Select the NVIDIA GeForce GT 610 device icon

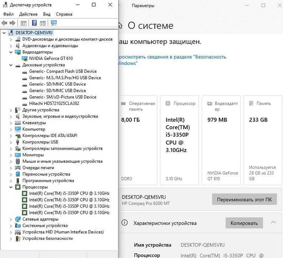[x=25, y=58]
